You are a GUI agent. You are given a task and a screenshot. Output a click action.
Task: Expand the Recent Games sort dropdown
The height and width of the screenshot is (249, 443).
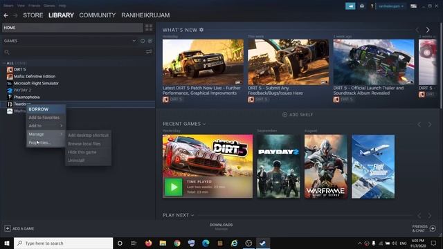click(x=204, y=124)
